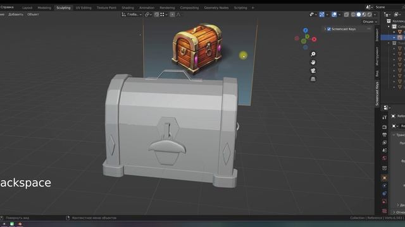Screen dimensions: 405x227
Task: Open the Справка menu
Action: click(x=7, y=7)
